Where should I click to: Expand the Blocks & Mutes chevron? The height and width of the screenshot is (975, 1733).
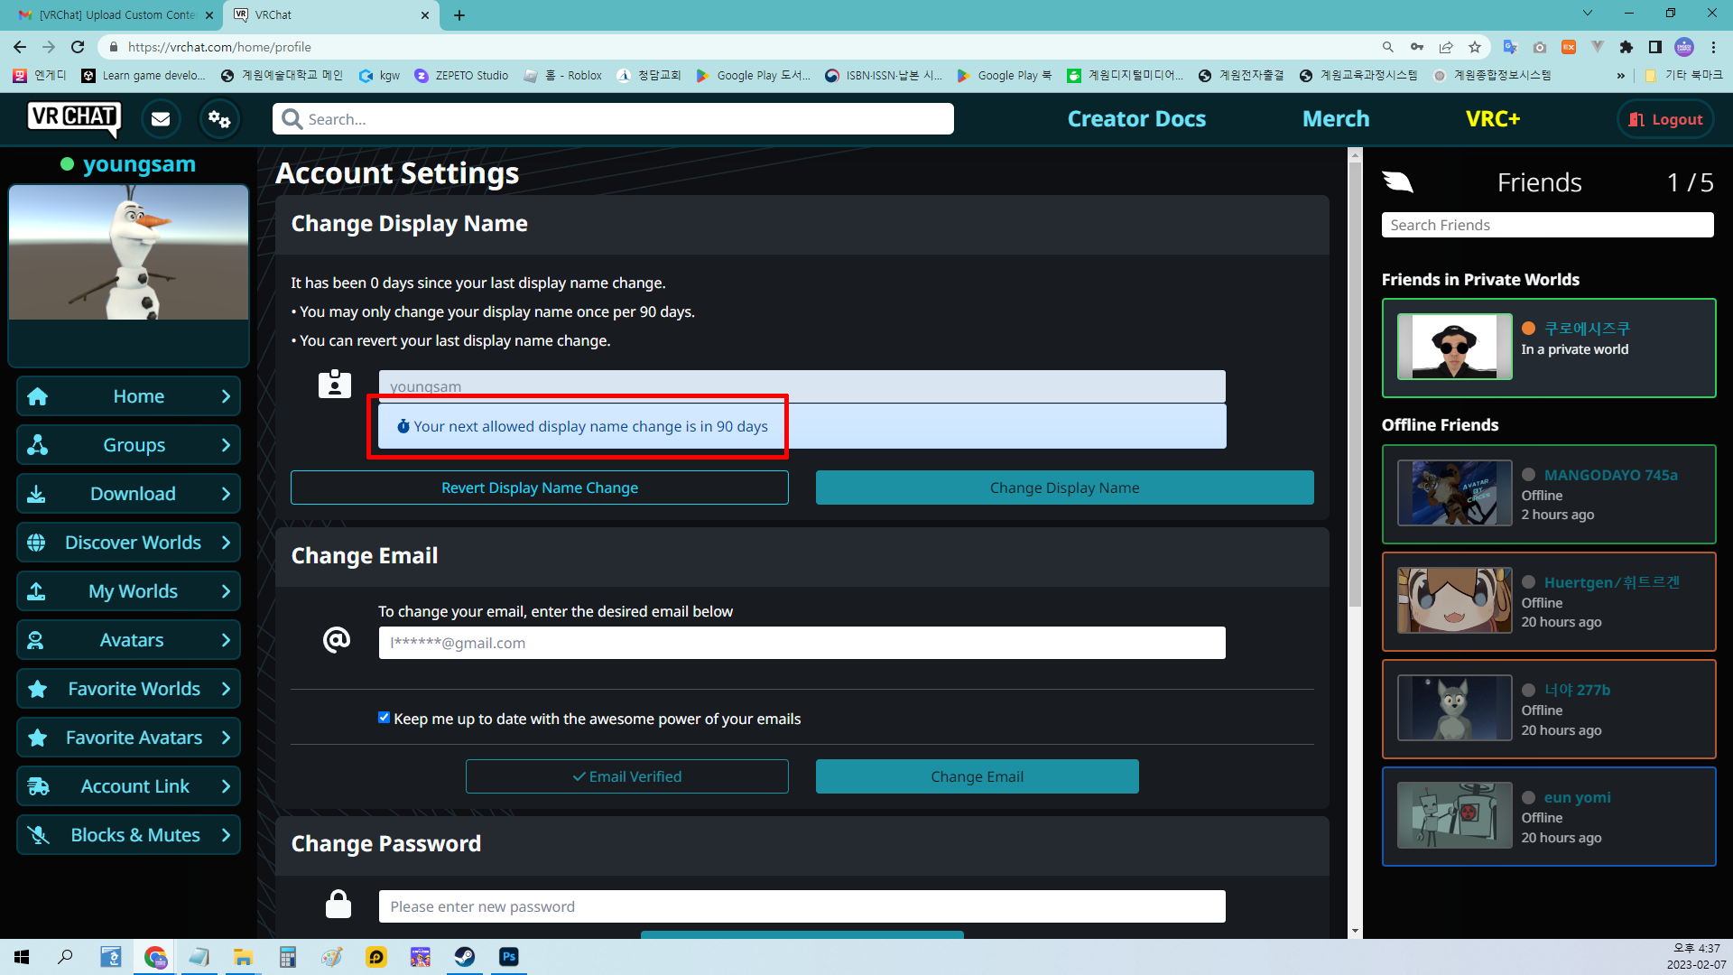pyautogui.click(x=226, y=835)
